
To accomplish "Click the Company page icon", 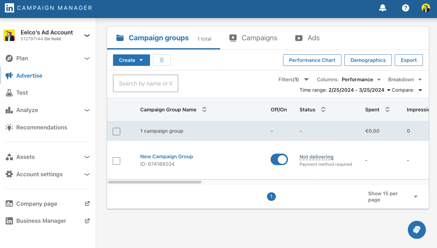I will point(9,204).
